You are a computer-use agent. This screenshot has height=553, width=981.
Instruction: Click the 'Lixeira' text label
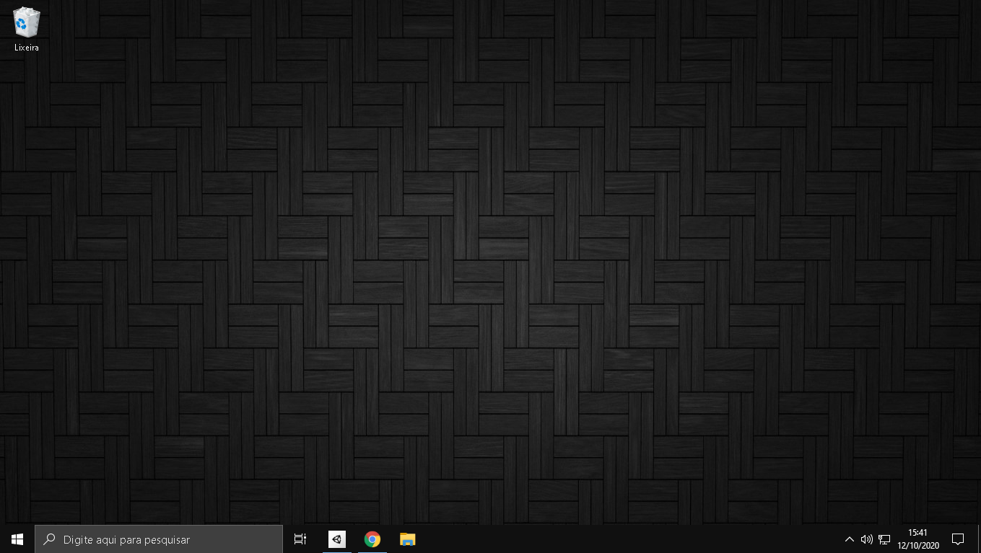pos(27,48)
